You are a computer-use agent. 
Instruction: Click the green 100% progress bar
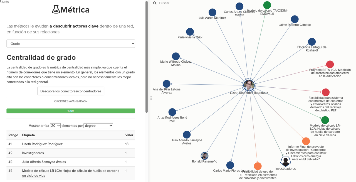(x=71, y=111)
